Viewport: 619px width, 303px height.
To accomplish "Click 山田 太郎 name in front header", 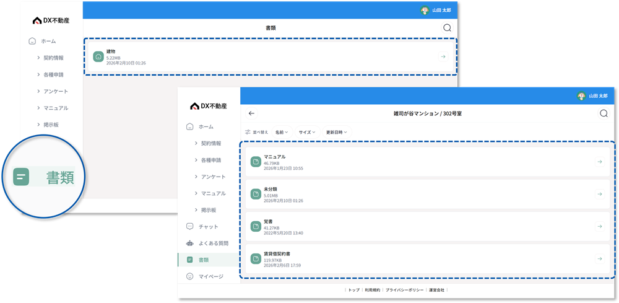I will coord(599,96).
